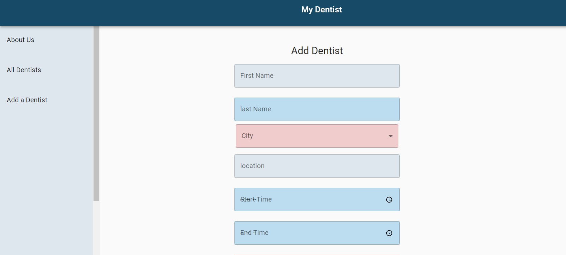Image resolution: width=566 pixels, height=255 pixels.
Task: Select Add a Dentist in the sidebar
Action: (x=27, y=100)
